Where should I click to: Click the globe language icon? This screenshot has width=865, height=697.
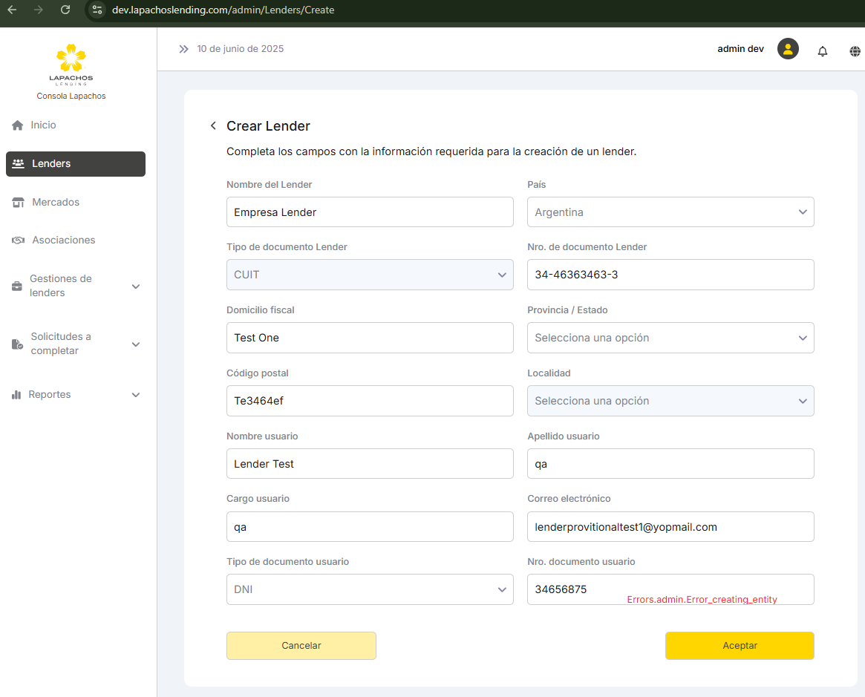[855, 51]
